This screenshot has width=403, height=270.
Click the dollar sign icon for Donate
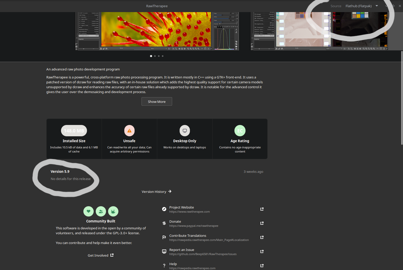(164, 223)
